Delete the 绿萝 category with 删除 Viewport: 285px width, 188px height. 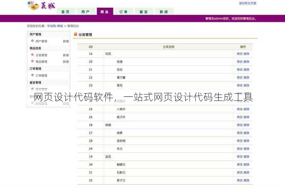coord(247,133)
